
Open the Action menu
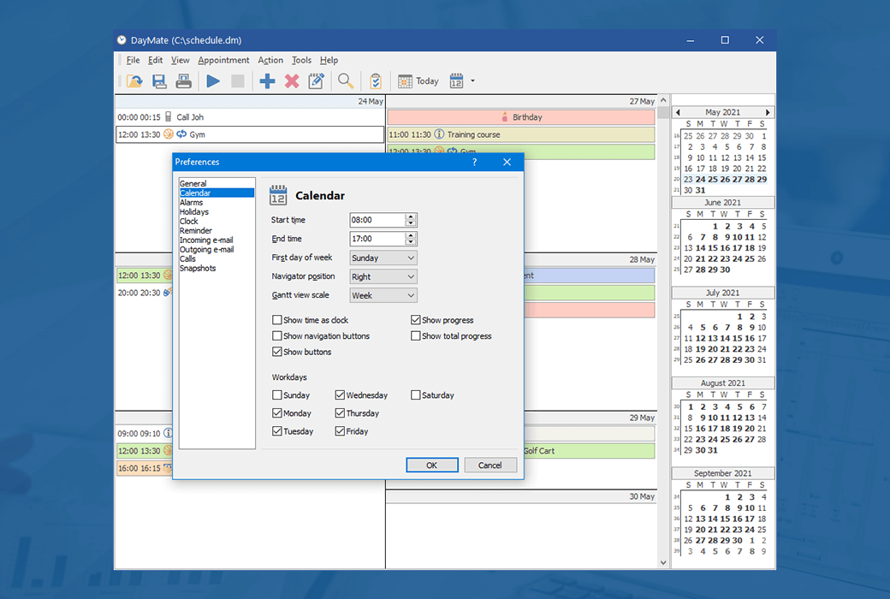[x=270, y=60]
